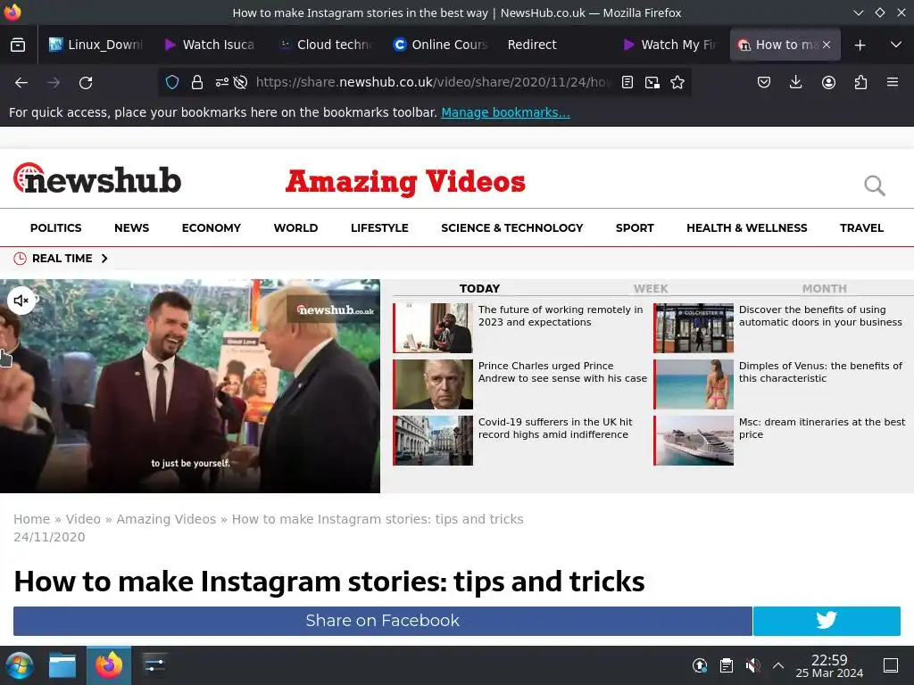The width and height of the screenshot is (914, 685).
Task: Click updates notifier tray icon
Action: tap(700, 665)
